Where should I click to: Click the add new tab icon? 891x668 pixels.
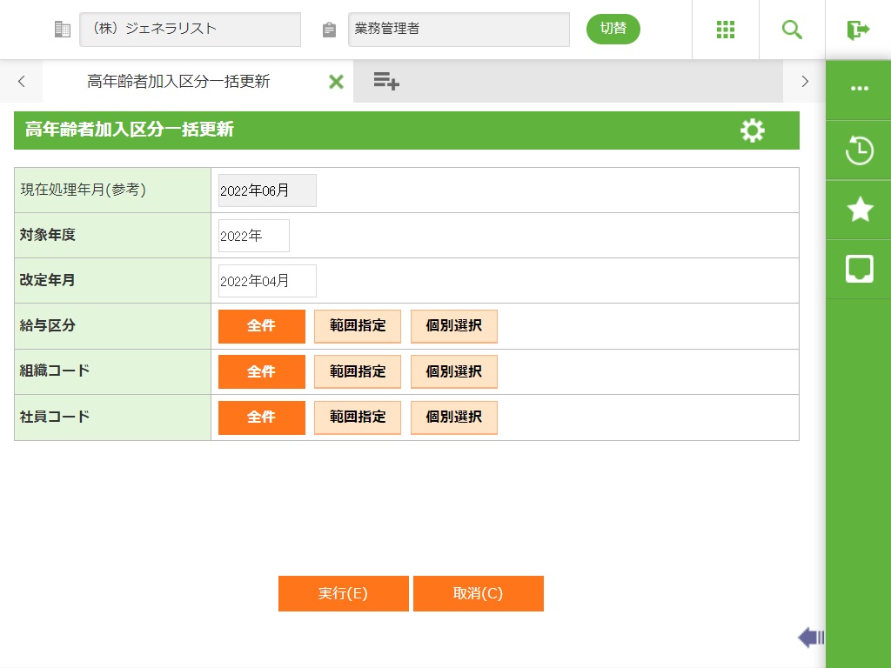pyautogui.click(x=386, y=82)
